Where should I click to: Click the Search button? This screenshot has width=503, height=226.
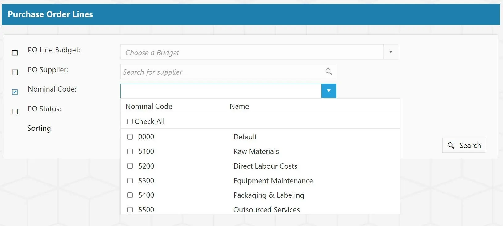pyautogui.click(x=464, y=145)
